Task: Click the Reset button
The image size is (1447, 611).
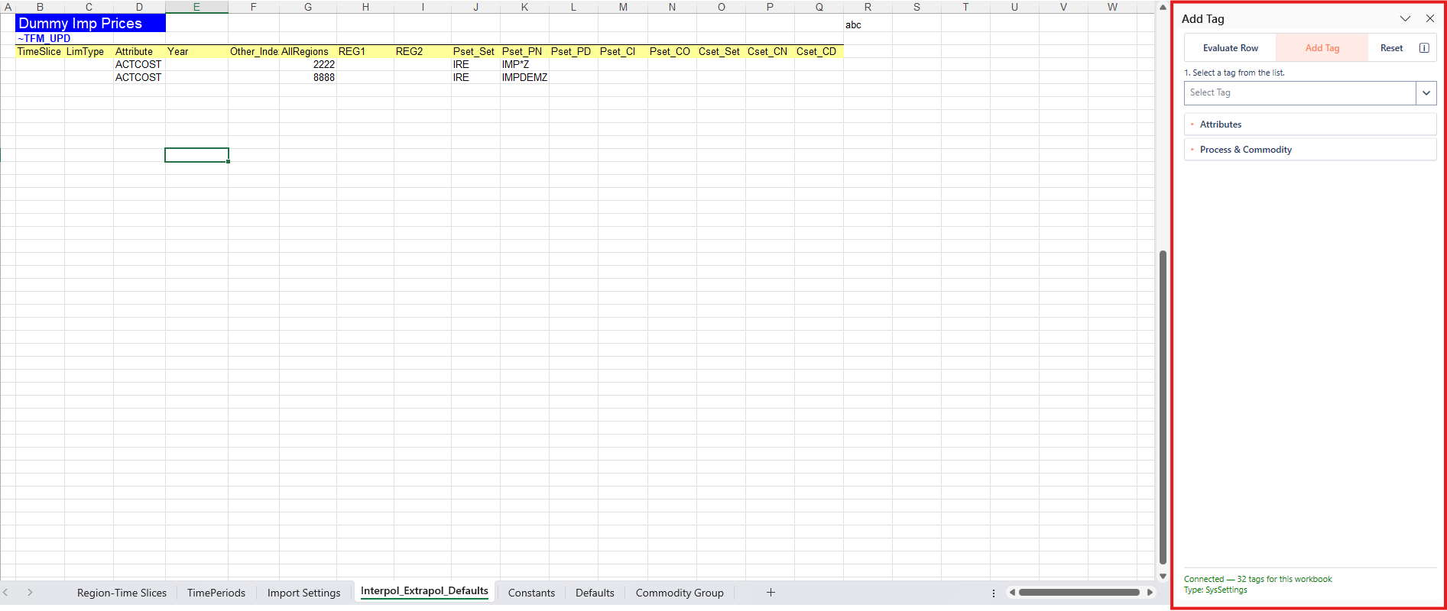Action: click(1391, 48)
